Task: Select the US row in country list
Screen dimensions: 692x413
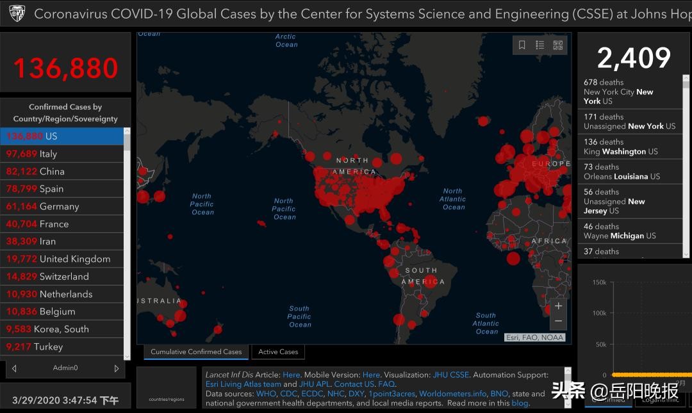Action: [x=62, y=136]
